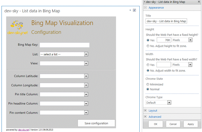Choose Normal chrome state
This screenshot has width=202, height=132.
click(x=148, y=89)
